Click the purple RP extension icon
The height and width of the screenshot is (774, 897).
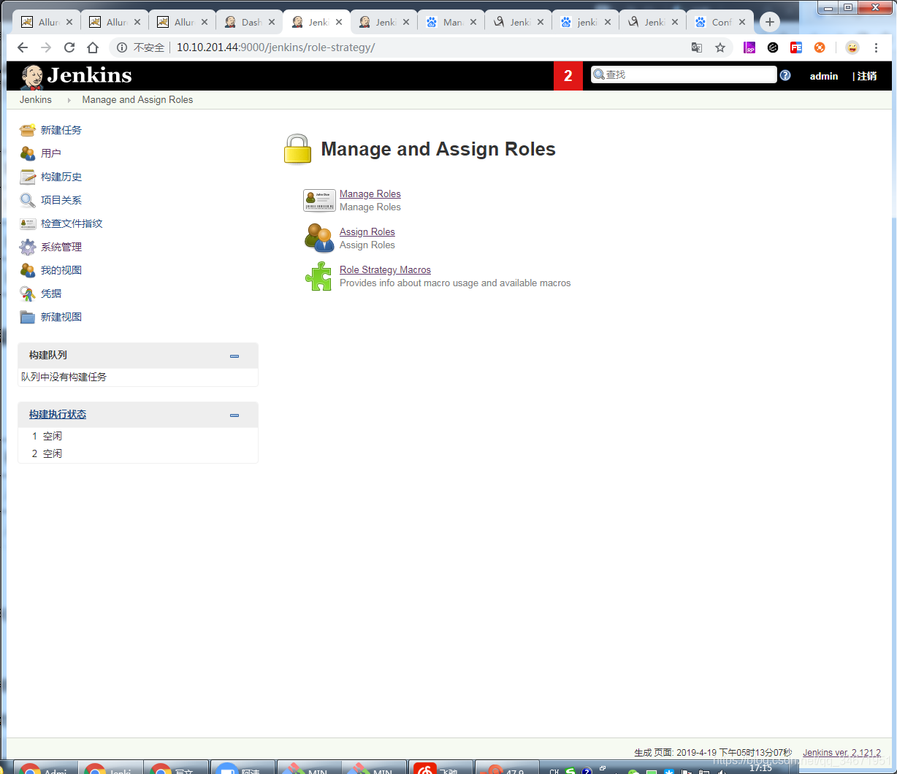point(749,47)
